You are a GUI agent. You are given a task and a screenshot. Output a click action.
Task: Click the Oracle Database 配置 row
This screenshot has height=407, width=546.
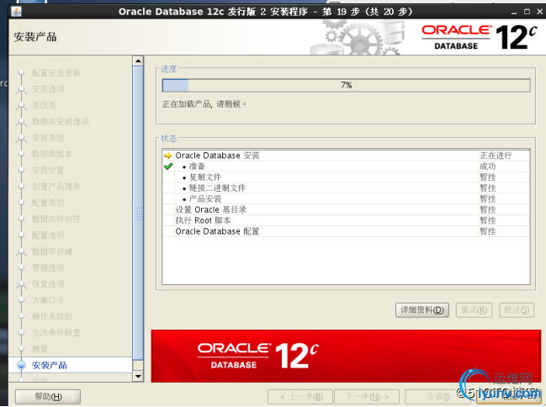[346, 231]
